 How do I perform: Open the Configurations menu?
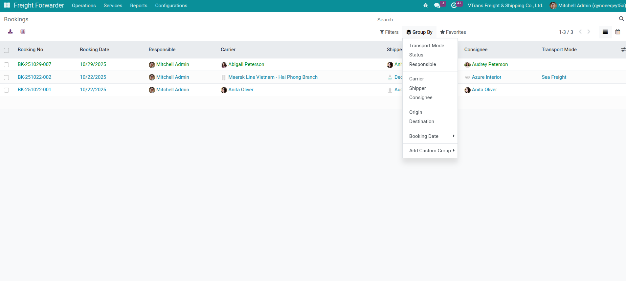tap(171, 6)
